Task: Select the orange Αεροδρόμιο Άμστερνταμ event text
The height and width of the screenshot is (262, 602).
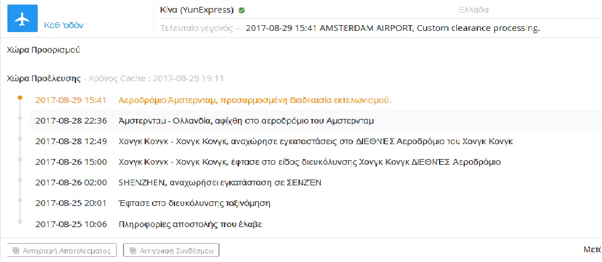Action: 255,100
